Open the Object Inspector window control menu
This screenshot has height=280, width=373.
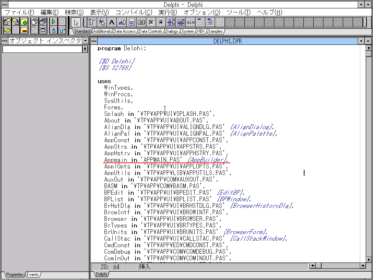pyautogui.click(x=4, y=41)
